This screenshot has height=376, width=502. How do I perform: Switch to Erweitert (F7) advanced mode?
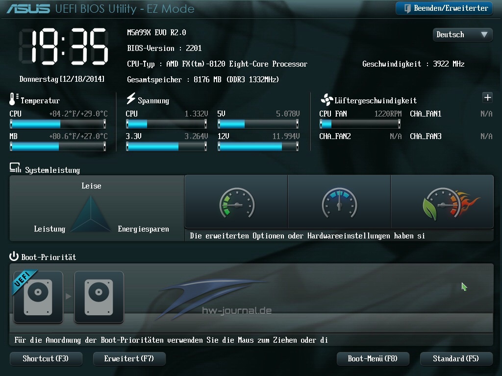pos(129,359)
